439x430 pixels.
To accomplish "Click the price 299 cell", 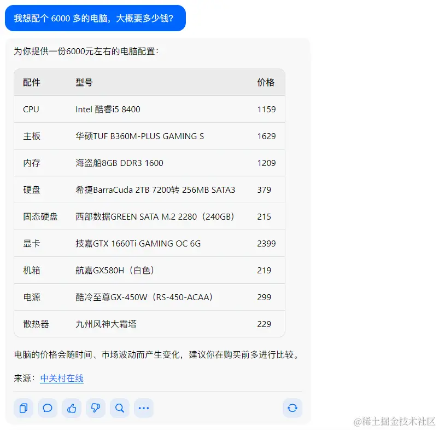I will click(264, 297).
